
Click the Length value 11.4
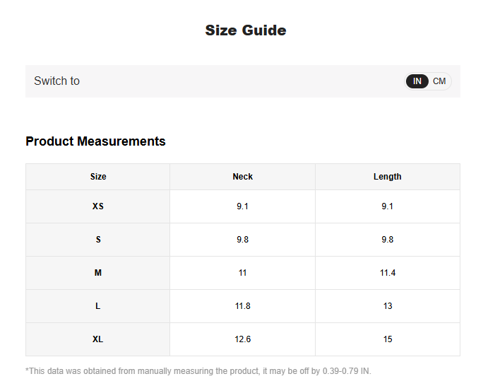tap(387, 273)
